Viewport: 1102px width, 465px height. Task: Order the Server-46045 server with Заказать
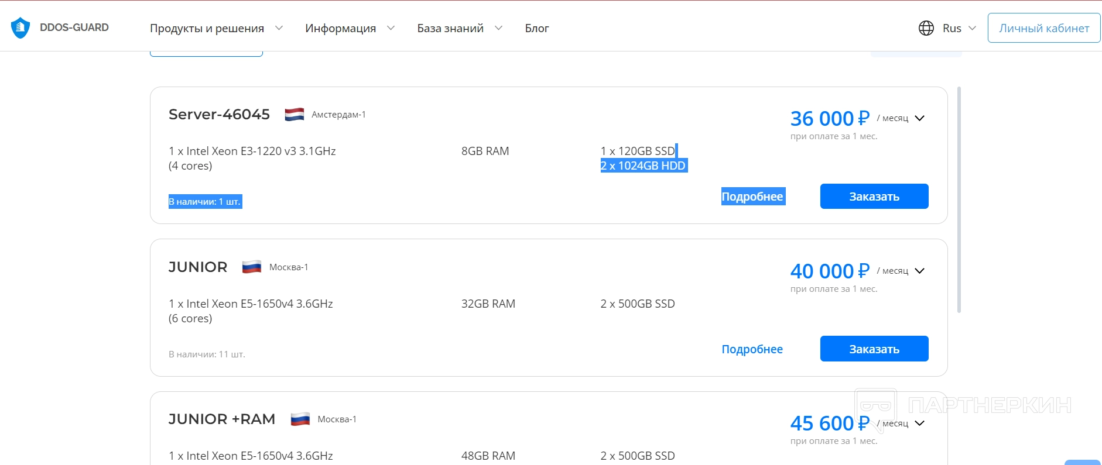click(x=874, y=197)
